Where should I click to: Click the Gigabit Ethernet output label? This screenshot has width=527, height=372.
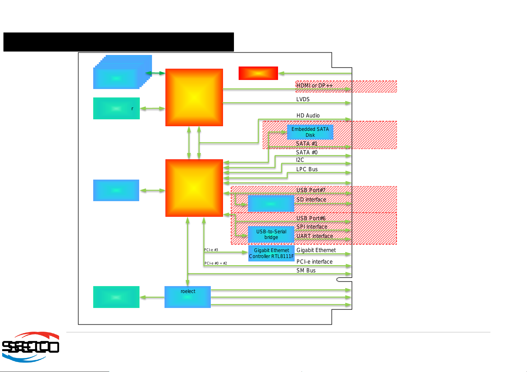pos(316,250)
